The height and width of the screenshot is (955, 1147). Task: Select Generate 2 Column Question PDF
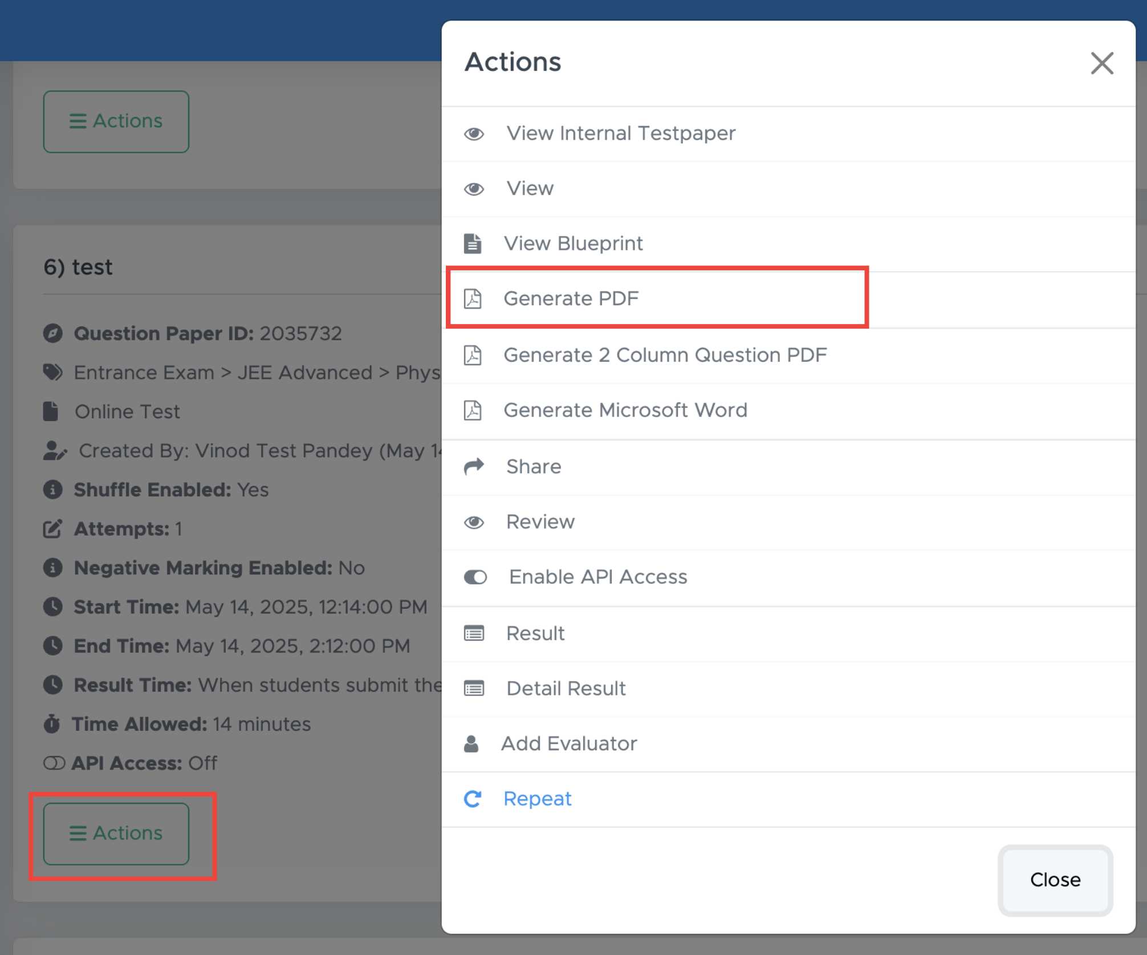click(665, 355)
